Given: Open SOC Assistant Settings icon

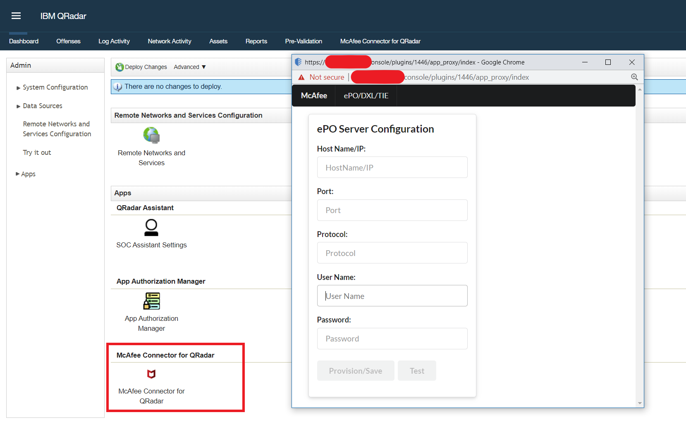Looking at the screenshot, I should (x=151, y=228).
